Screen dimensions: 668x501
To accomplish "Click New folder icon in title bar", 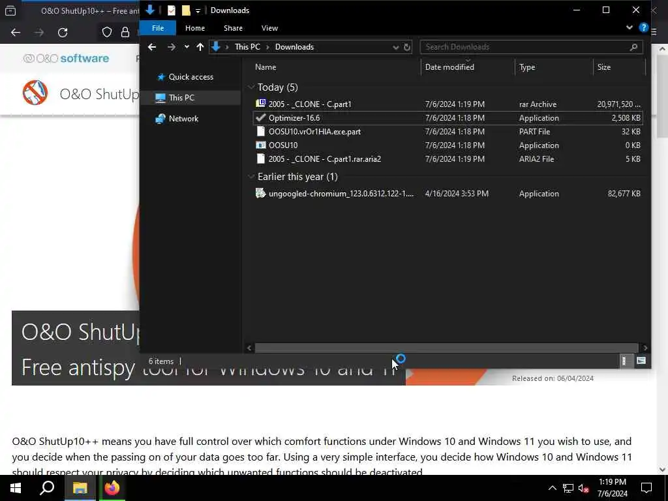I will click(x=186, y=10).
